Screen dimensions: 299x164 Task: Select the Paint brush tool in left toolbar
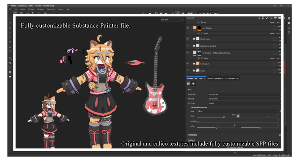[10, 18]
